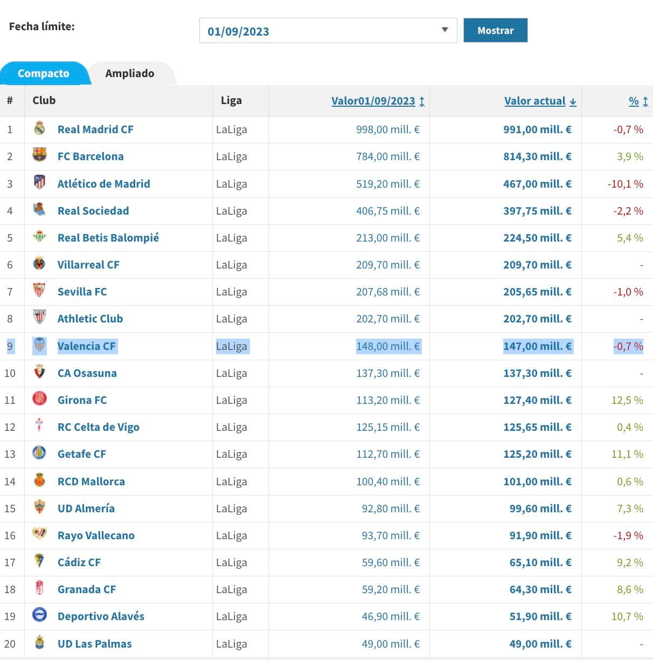653x660 pixels.
Task: Click the Real Madrid CF crest icon
Action: click(x=39, y=128)
